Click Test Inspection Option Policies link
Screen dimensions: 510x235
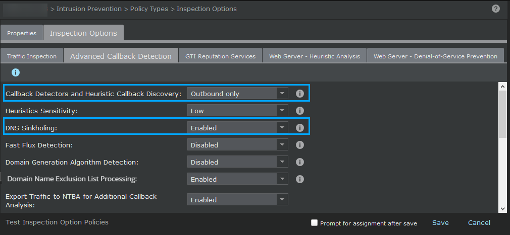click(57, 222)
